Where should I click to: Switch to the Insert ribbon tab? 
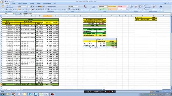pyautogui.click(x=13, y=3)
